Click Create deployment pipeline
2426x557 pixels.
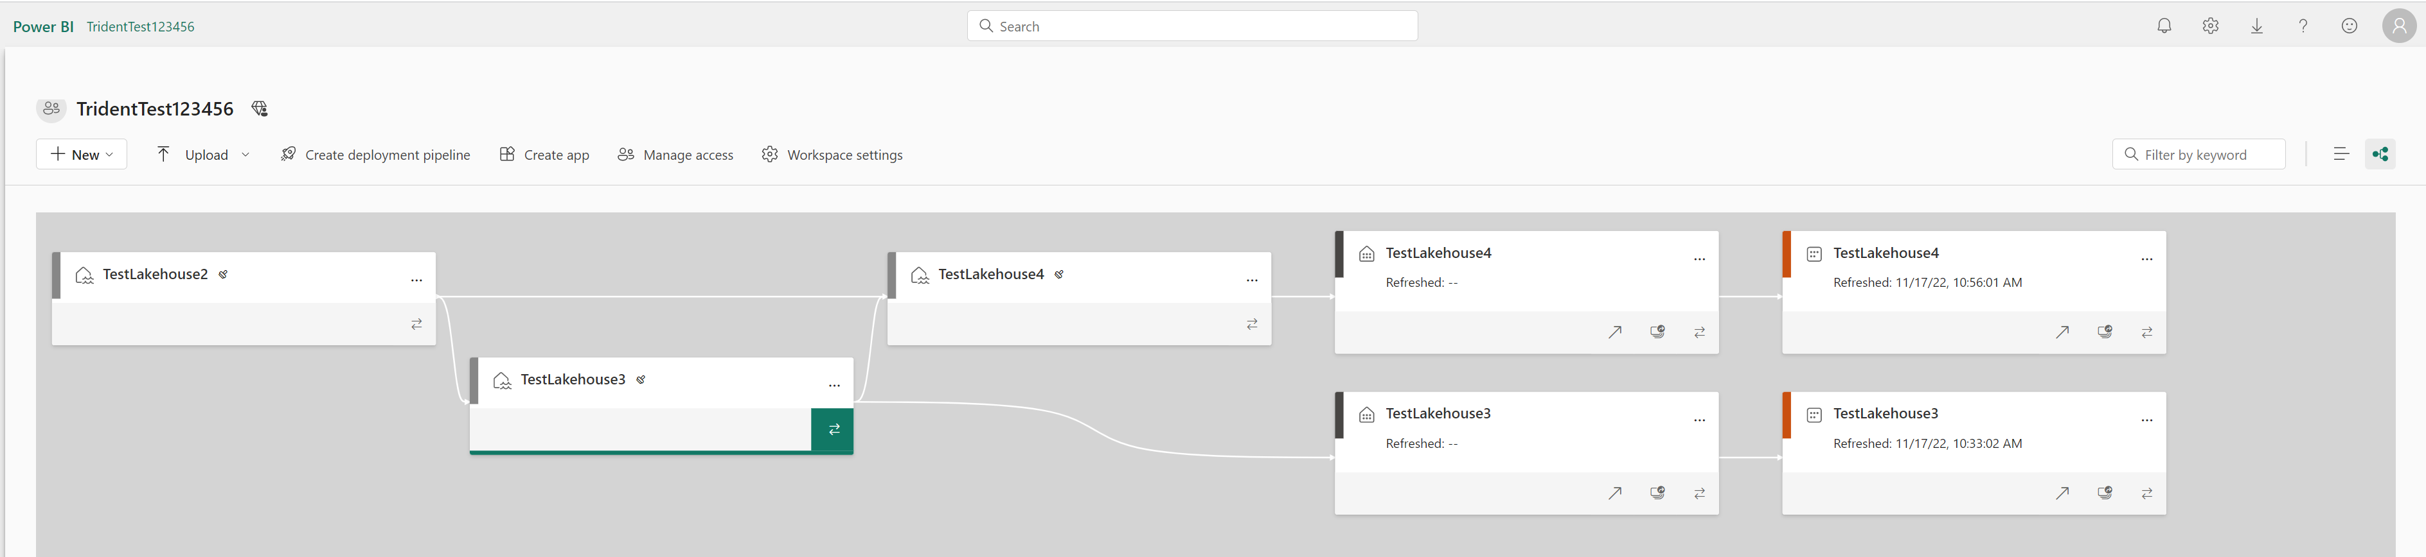(376, 154)
